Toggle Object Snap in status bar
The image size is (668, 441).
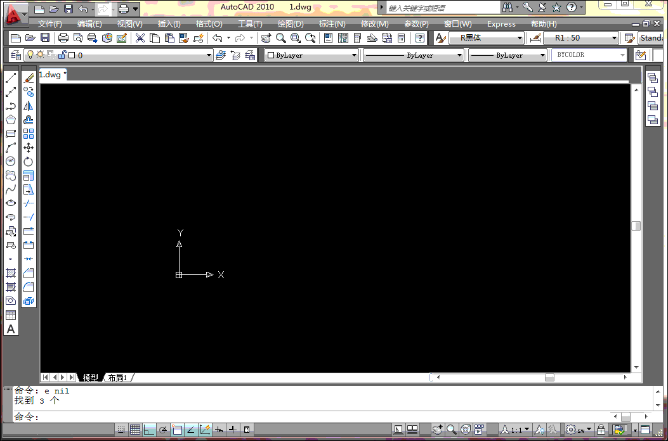point(177,430)
